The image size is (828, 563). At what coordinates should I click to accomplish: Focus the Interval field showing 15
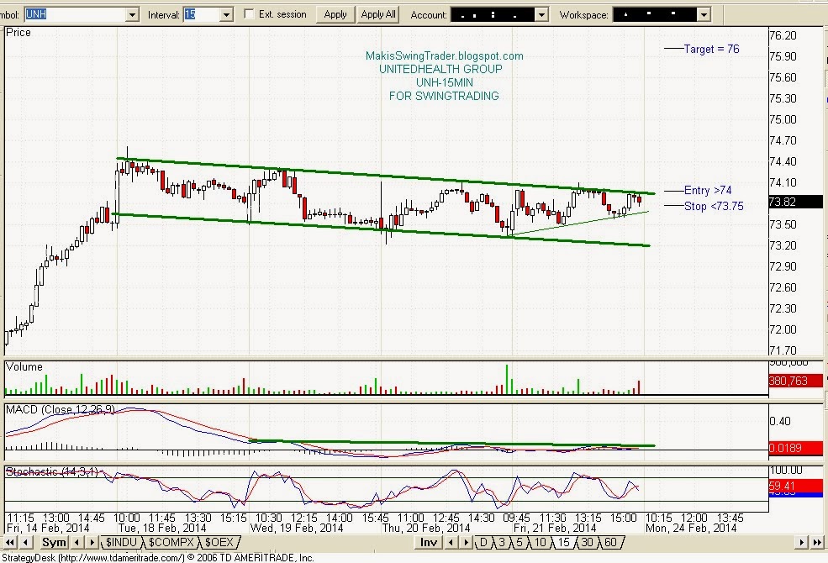point(203,15)
